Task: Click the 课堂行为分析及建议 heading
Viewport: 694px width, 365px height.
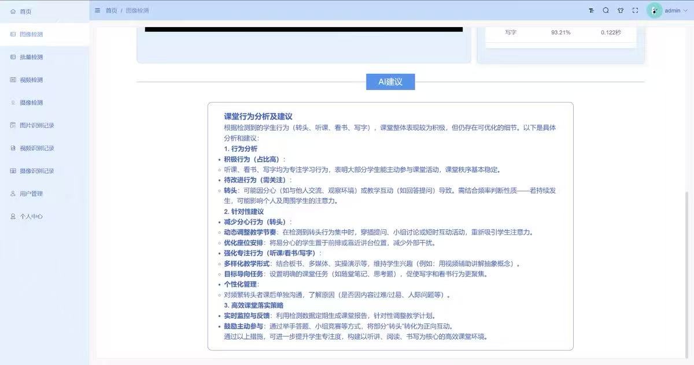Action: [258, 117]
